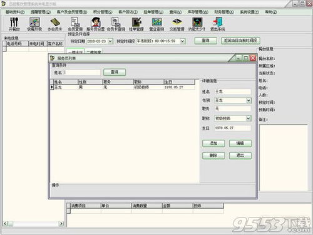
Task: Click the 姓名 field in 详细信息
Action: pyautogui.click(x=233, y=91)
